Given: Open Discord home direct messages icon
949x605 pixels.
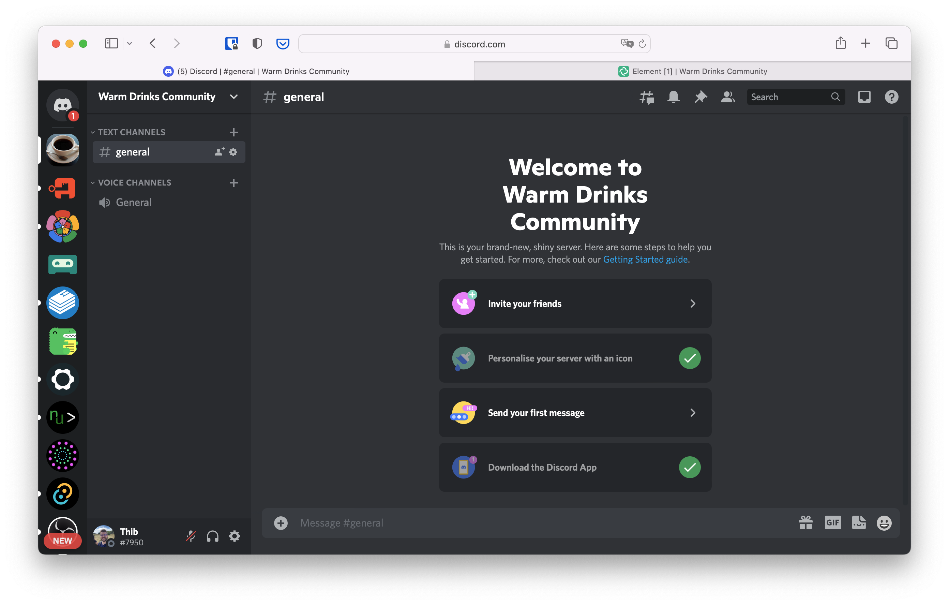Looking at the screenshot, I should click(x=63, y=104).
